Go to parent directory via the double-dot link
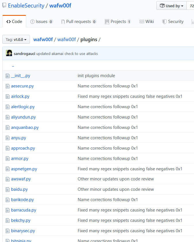Image resolution: width=194 pixels, height=242 pixels. pyautogui.click(x=13, y=66)
